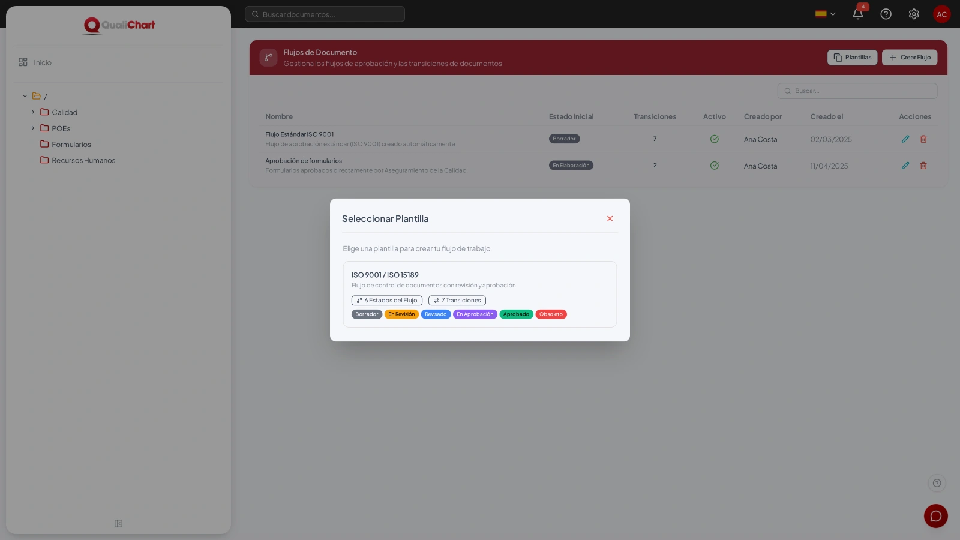The width and height of the screenshot is (960, 540).
Task: Click the Aprobado green tag
Action: pos(516,314)
